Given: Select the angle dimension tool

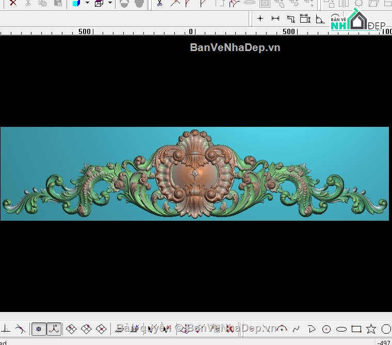Looking at the screenshot, I should tap(320, 19).
